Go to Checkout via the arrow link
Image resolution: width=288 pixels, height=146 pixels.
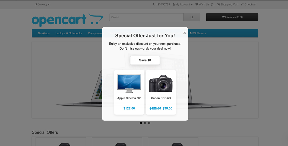(249, 4)
